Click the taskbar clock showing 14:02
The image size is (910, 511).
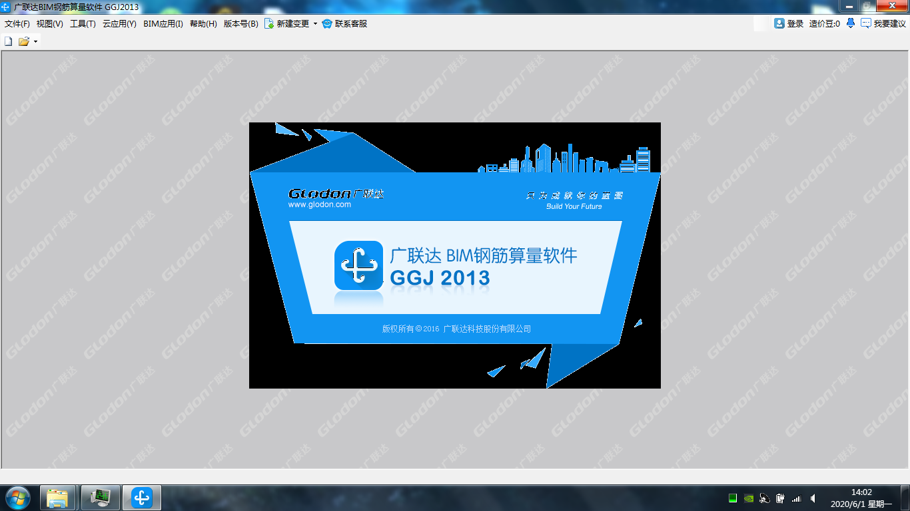coord(862,498)
